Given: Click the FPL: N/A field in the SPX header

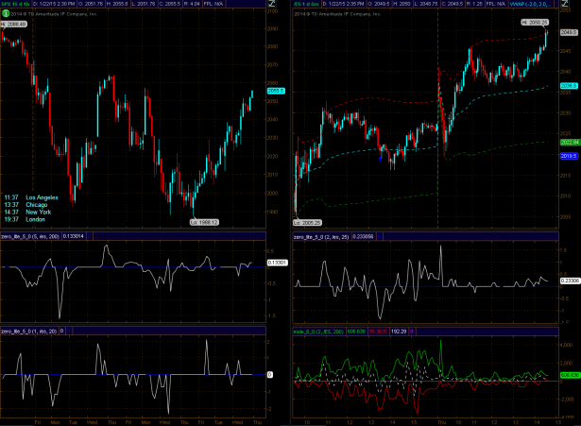Looking at the screenshot, I should click(214, 4).
